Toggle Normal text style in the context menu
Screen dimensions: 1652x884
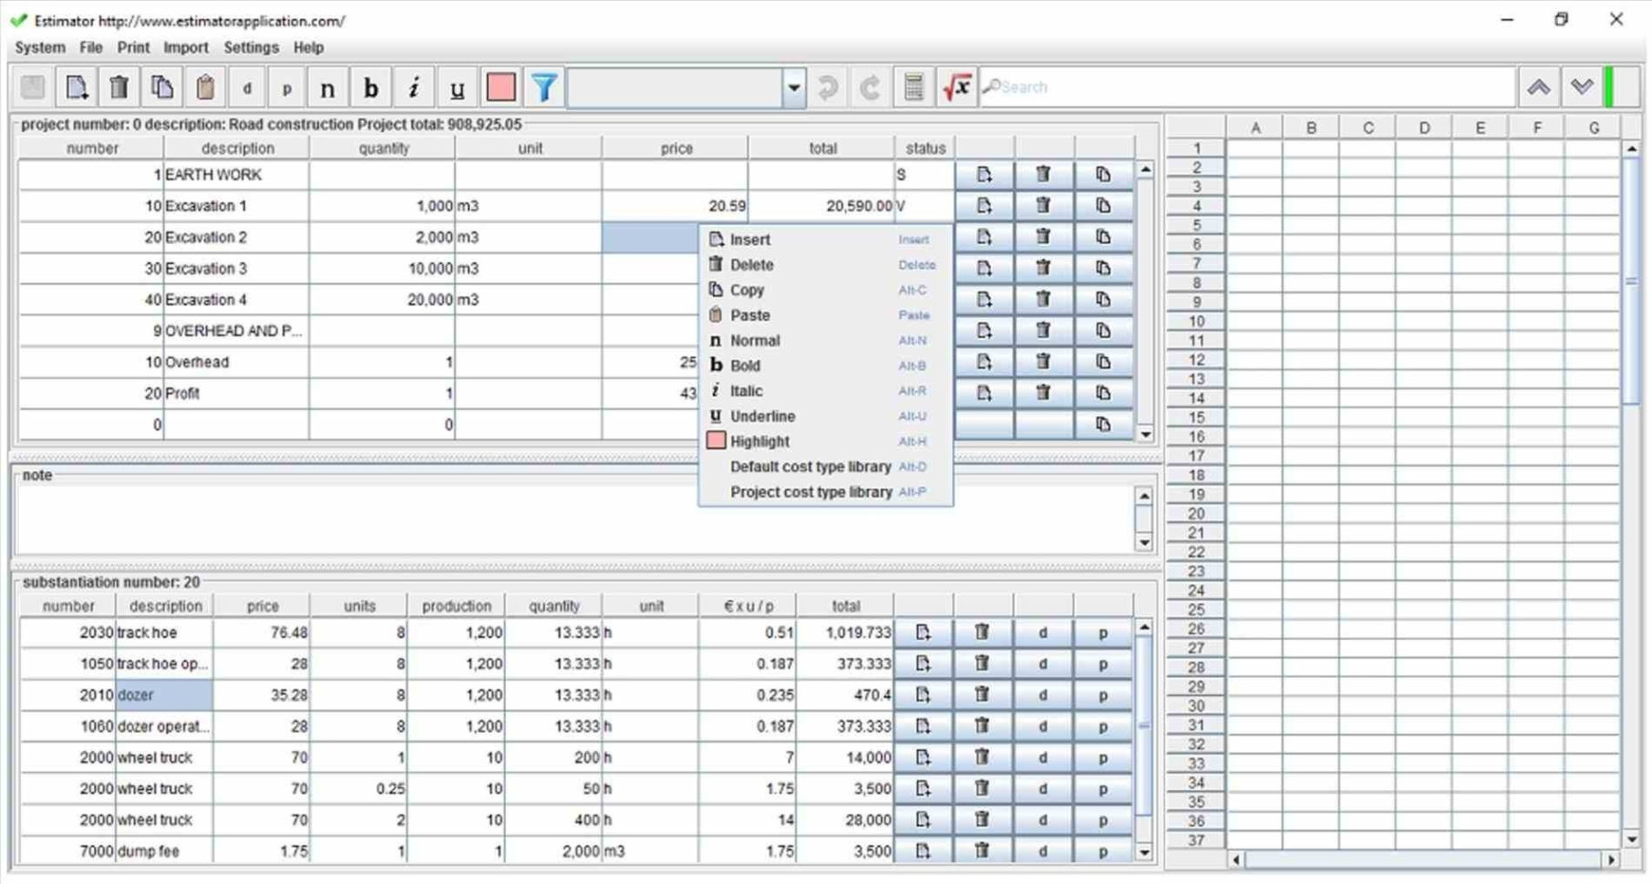(756, 340)
